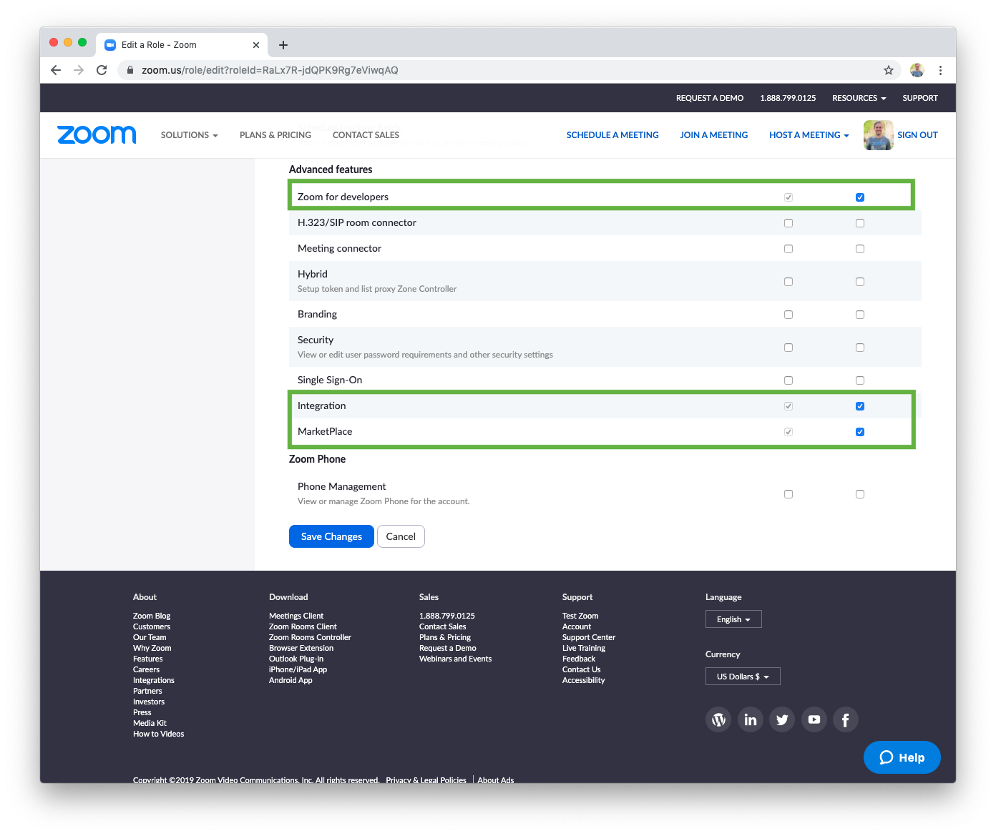Click the Zoom logo in the header

coord(97,134)
